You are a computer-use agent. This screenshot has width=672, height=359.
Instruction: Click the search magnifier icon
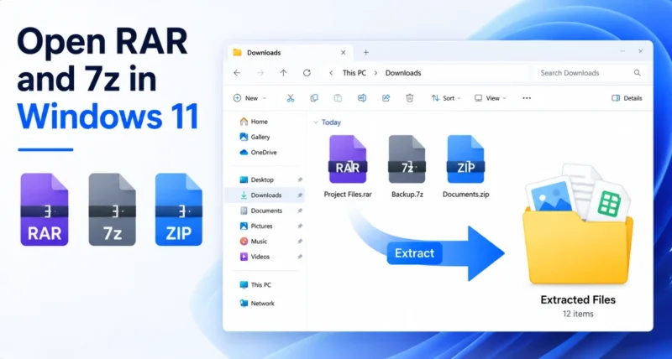638,73
